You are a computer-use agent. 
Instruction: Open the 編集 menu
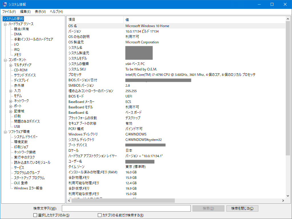[25, 12]
